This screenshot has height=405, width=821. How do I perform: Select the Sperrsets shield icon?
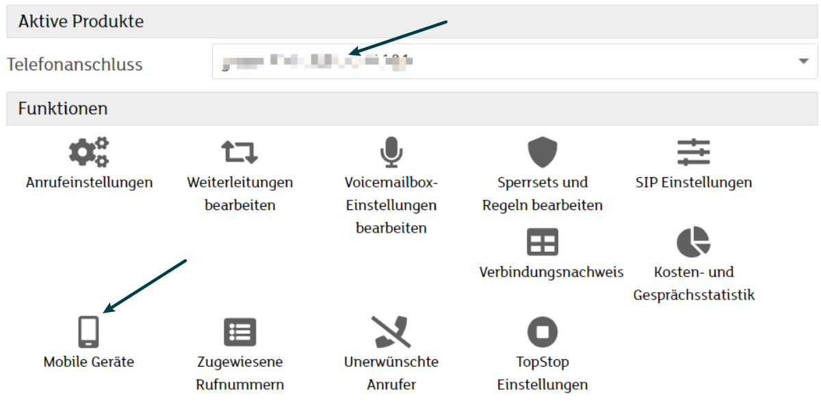click(543, 152)
